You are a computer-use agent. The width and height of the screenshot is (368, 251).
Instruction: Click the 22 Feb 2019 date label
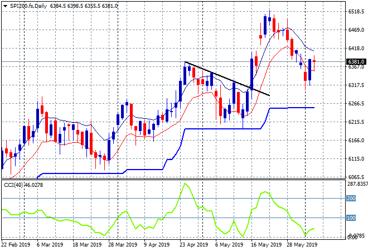pos(16,245)
